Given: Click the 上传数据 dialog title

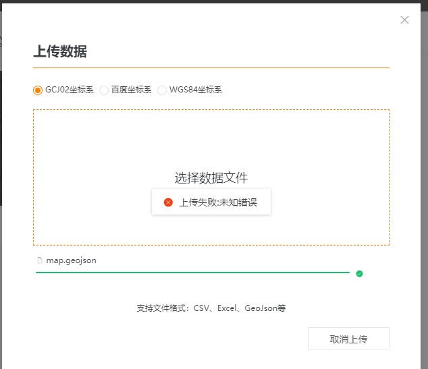Looking at the screenshot, I should coord(60,51).
